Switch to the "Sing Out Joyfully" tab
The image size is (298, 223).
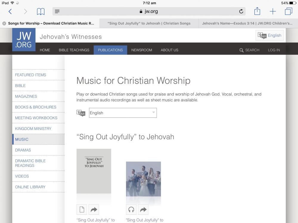[x=149, y=23]
